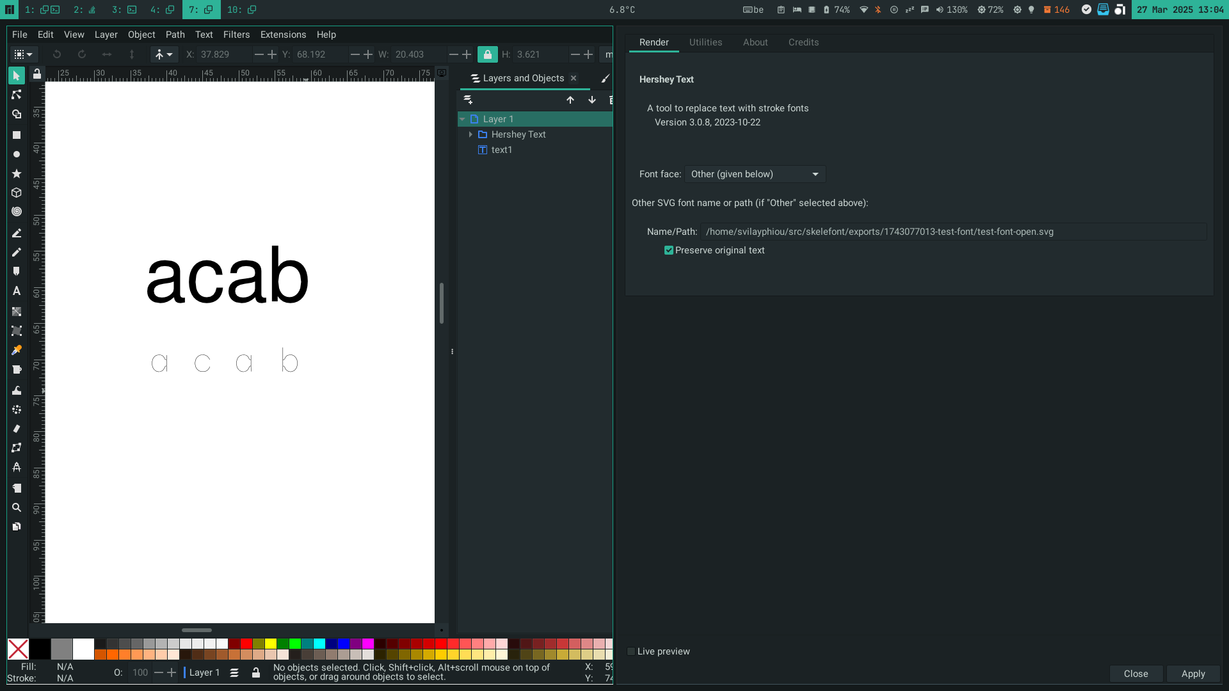Close the Layers and Objects tab
Image resolution: width=1229 pixels, height=691 pixels.
pyautogui.click(x=574, y=78)
